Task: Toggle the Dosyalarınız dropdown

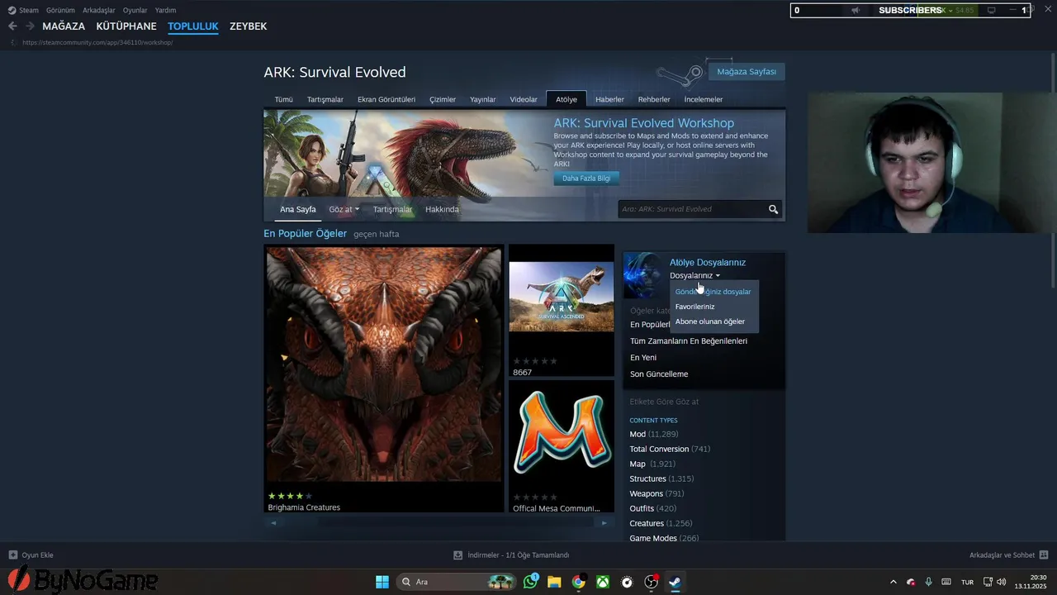Action: click(x=694, y=275)
